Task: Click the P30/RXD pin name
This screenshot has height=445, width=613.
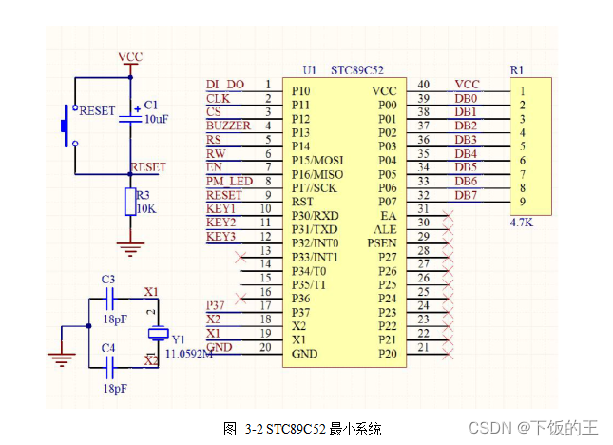Action: 316,216
